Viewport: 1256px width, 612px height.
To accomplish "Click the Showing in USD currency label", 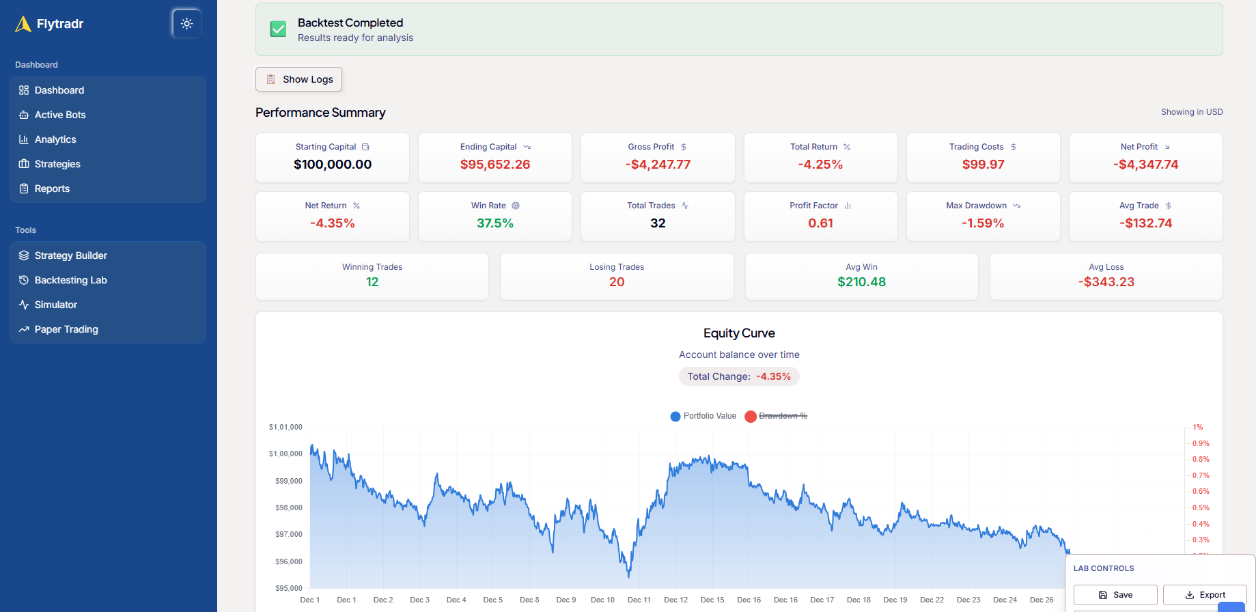I will (1191, 112).
